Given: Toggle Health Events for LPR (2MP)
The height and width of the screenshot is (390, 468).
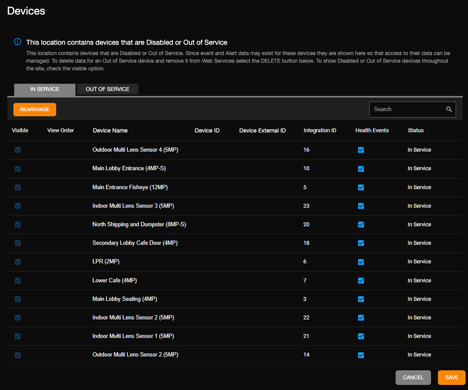Looking at the screenshot, I should [x=361, y=262].
